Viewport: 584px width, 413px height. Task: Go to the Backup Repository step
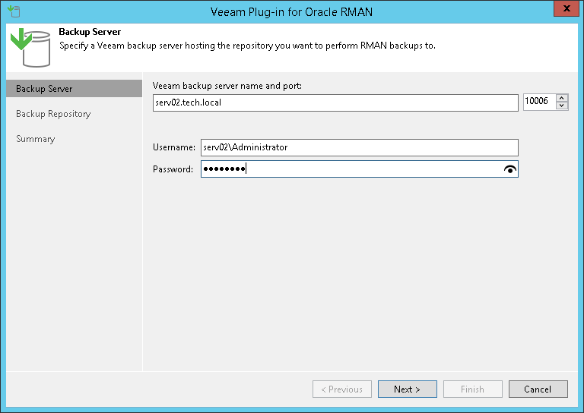coord(53,114)
